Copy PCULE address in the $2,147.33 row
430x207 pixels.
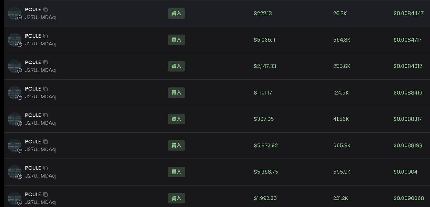click(46, 62)
